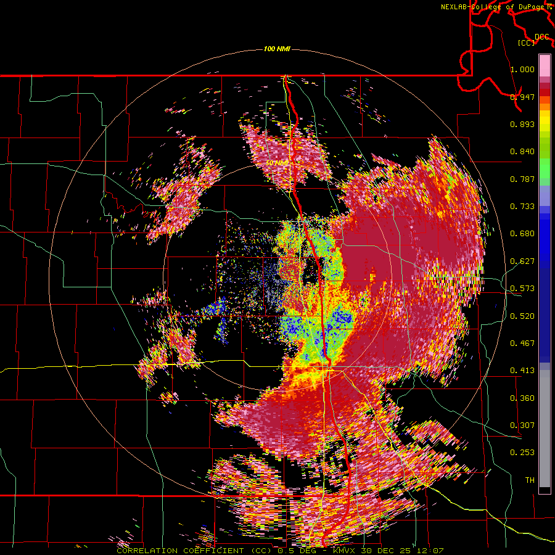555x555 pixels.
Task: Click the 0.947 value on the color scale
Action: pos(522,97)
